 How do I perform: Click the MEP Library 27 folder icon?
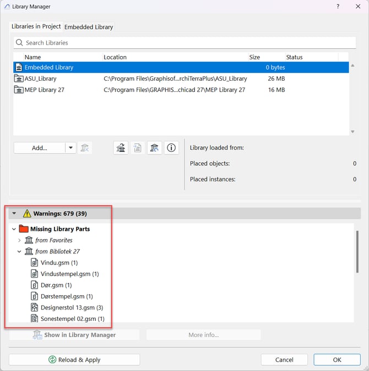coord(19,90)
